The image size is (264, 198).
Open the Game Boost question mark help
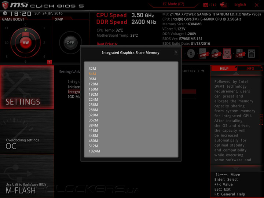(x=49, y=62)
